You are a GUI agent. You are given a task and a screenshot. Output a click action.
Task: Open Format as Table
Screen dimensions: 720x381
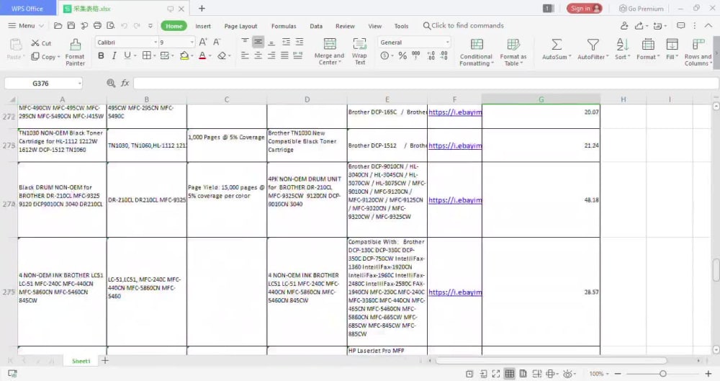pos(513,52)
